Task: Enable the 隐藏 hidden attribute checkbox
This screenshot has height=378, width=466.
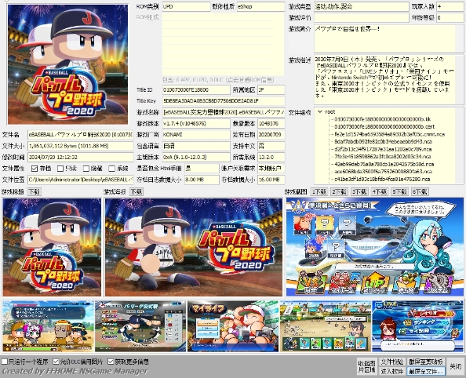Action: click(x=86, y=169)
